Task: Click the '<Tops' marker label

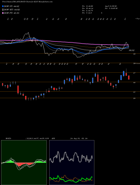Action: click(137, 19)
